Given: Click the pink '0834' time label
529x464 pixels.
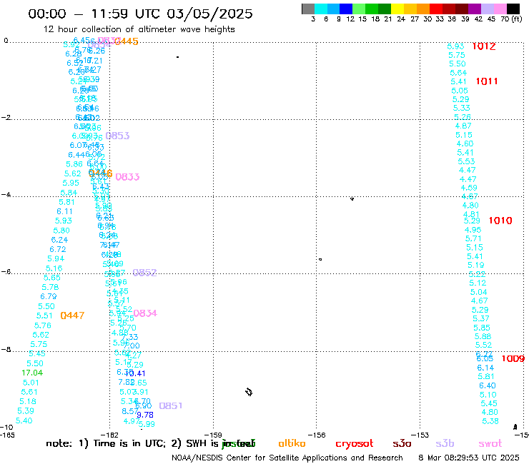Looking at the screenshot, I should tap(145, 313).
